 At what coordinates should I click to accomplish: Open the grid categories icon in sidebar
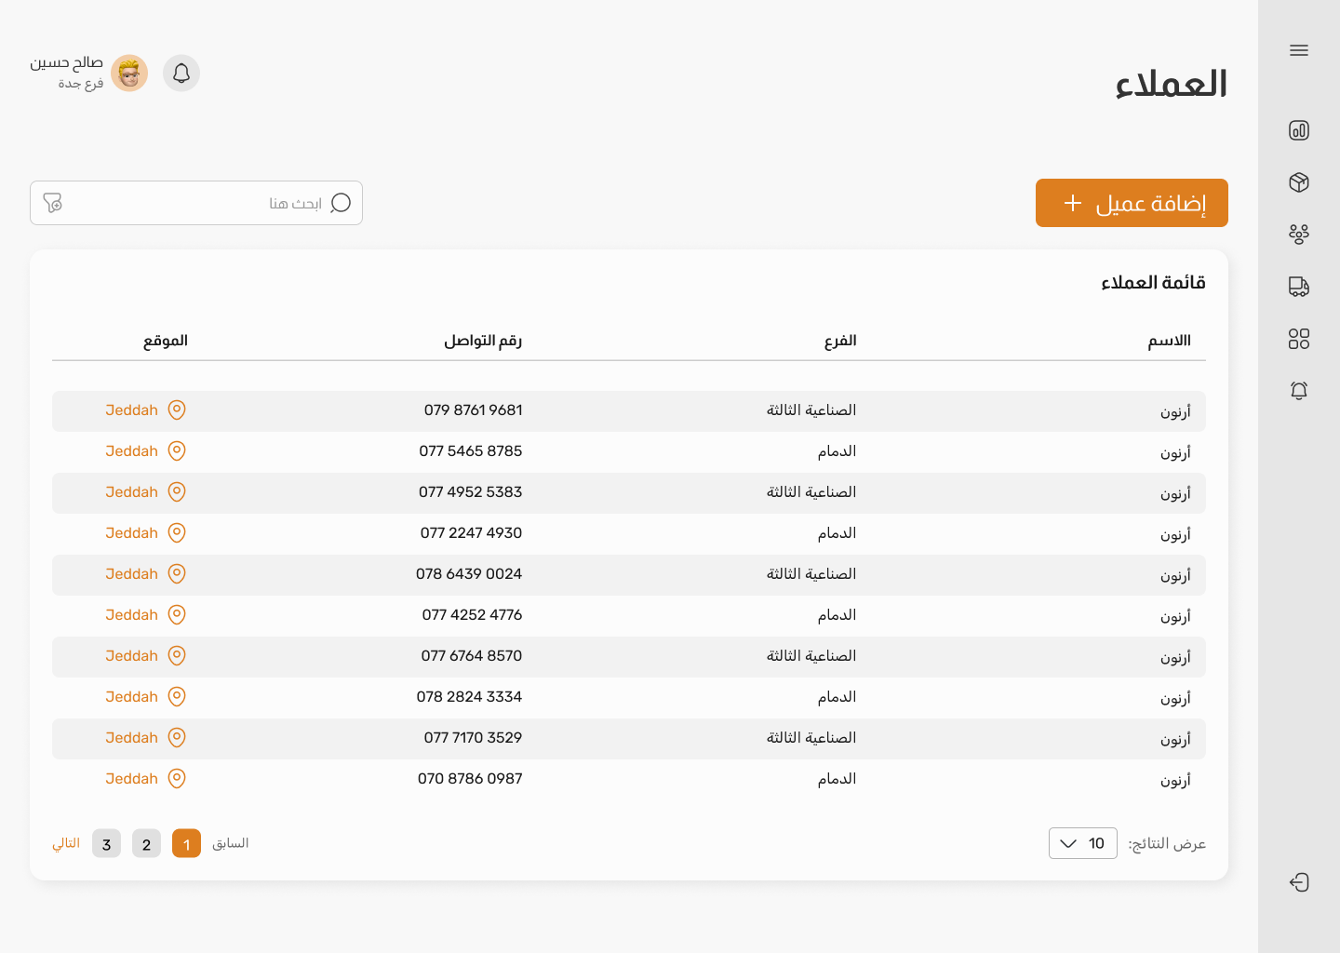[1299, 339]
